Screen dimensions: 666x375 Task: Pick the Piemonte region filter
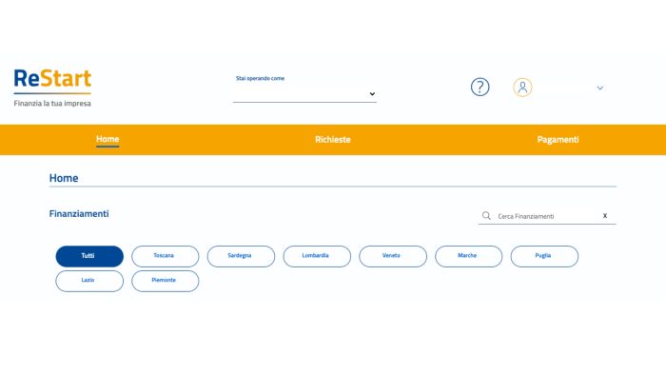click(166, 281)
